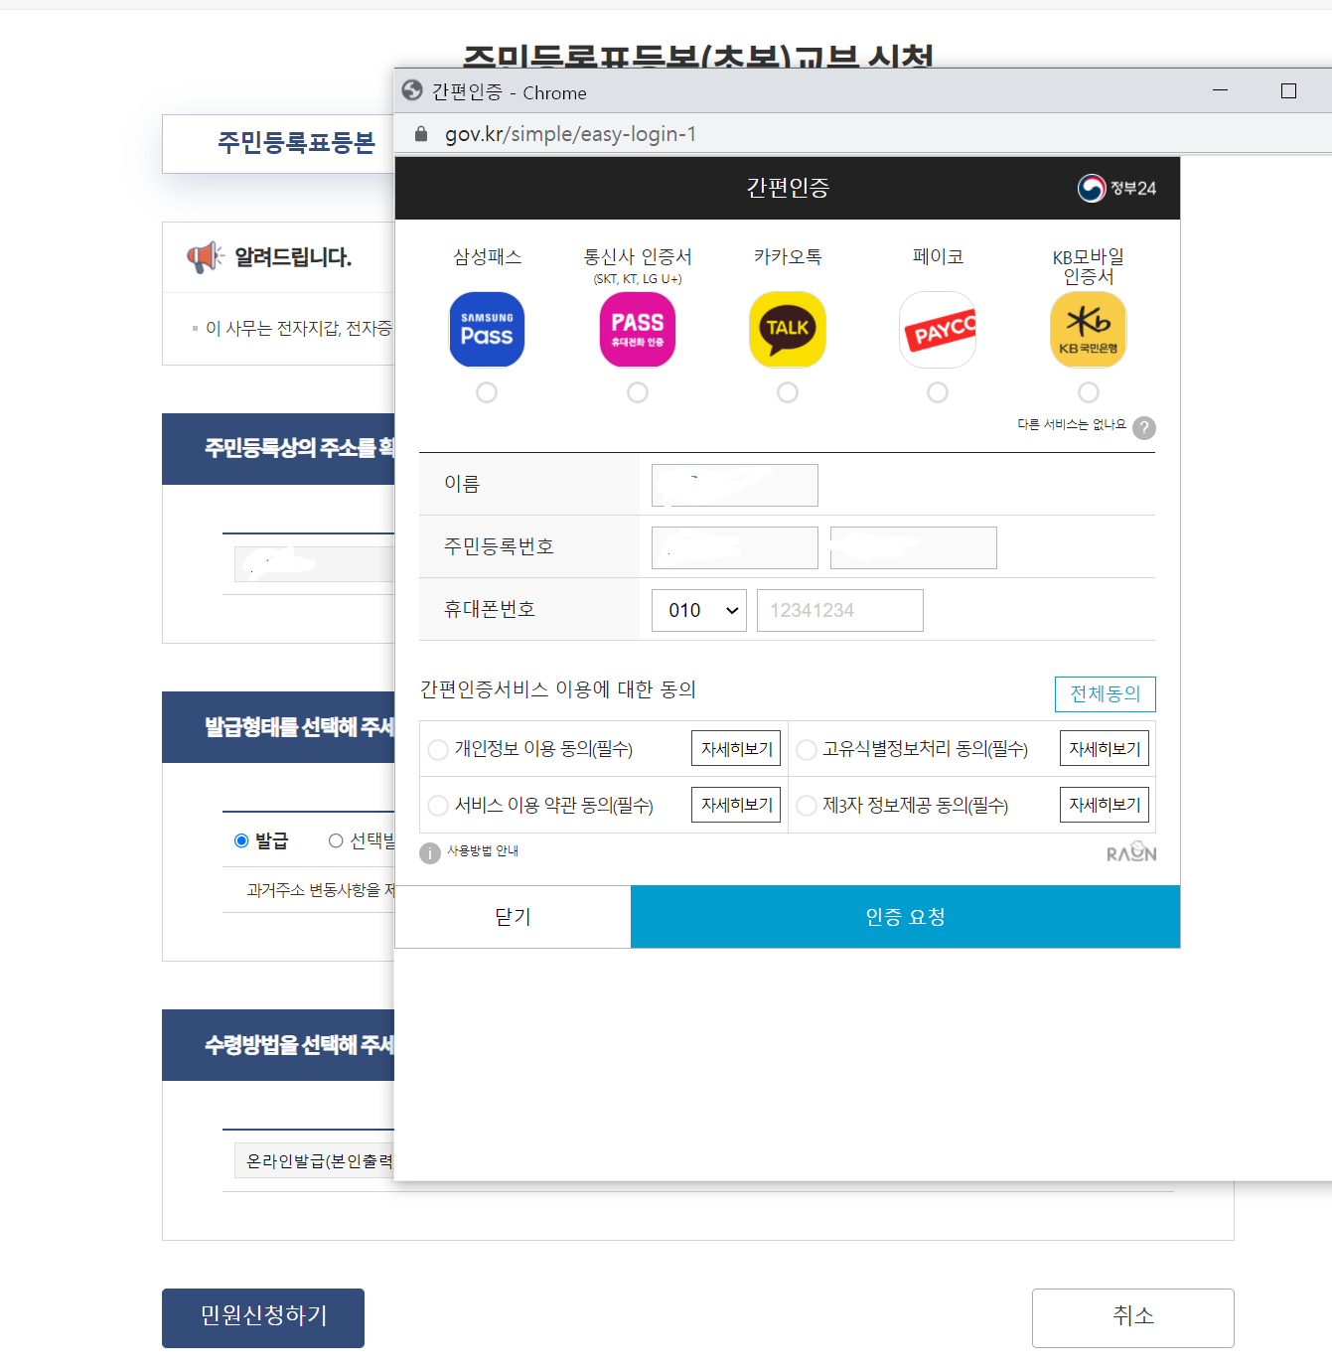Click the 전체동의 button
1332x1367 pixels.
1106,693
